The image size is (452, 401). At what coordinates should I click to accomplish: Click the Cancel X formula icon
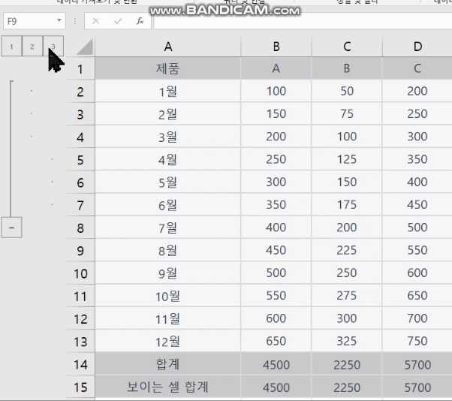point(95,21)
